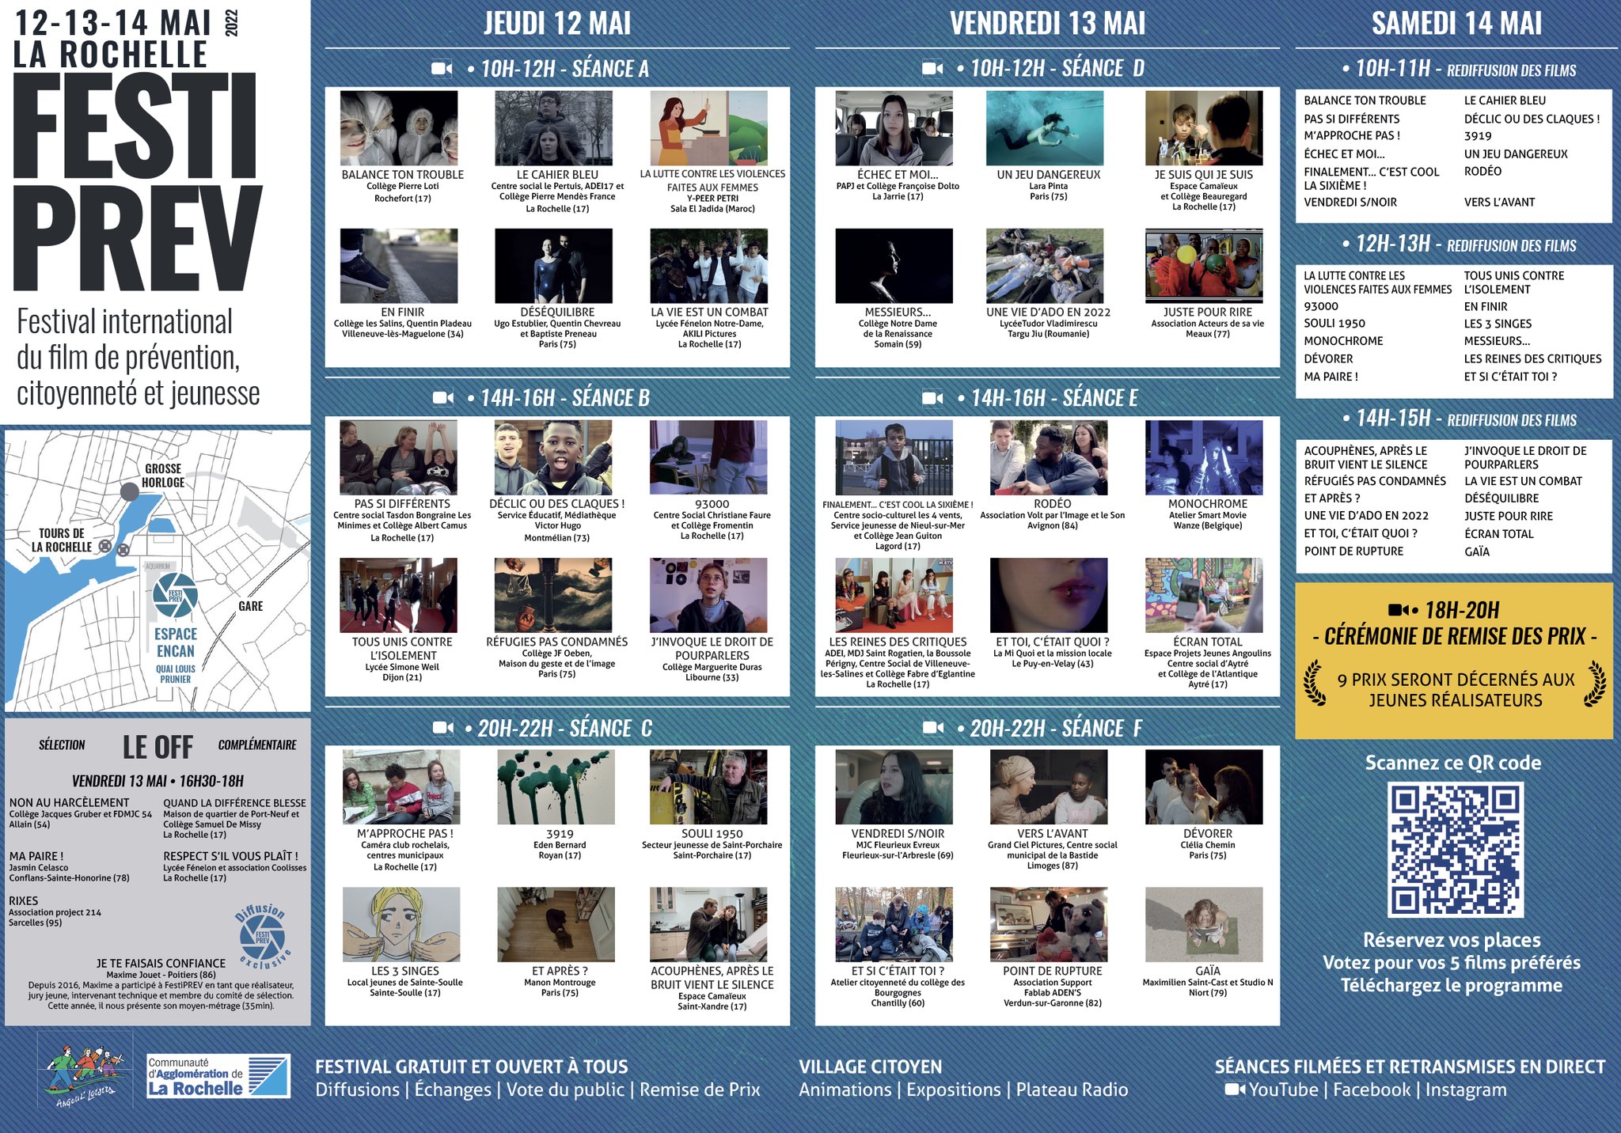This screenshot has width=1621, height=1133.
Task: Click the Gaïa film thumbnail
Action: click(1203, 924)
